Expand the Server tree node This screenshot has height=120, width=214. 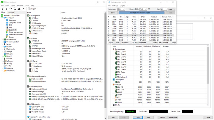click(x=2, y=44)
